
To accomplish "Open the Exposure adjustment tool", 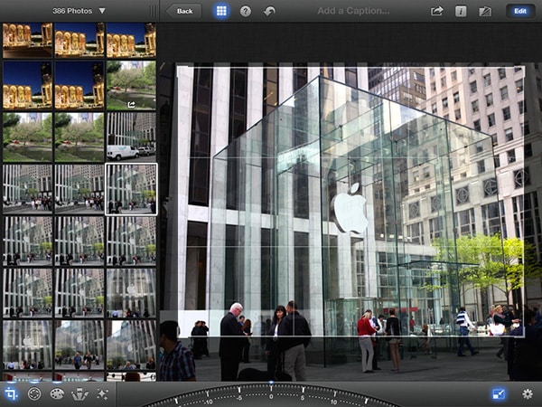I will 34,393.
